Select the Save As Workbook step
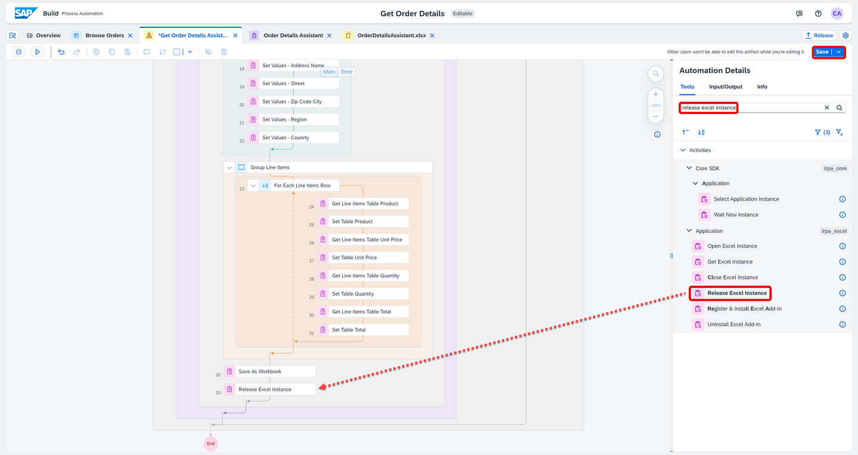The width and height of the screenshot is (858, 455). 269,372
